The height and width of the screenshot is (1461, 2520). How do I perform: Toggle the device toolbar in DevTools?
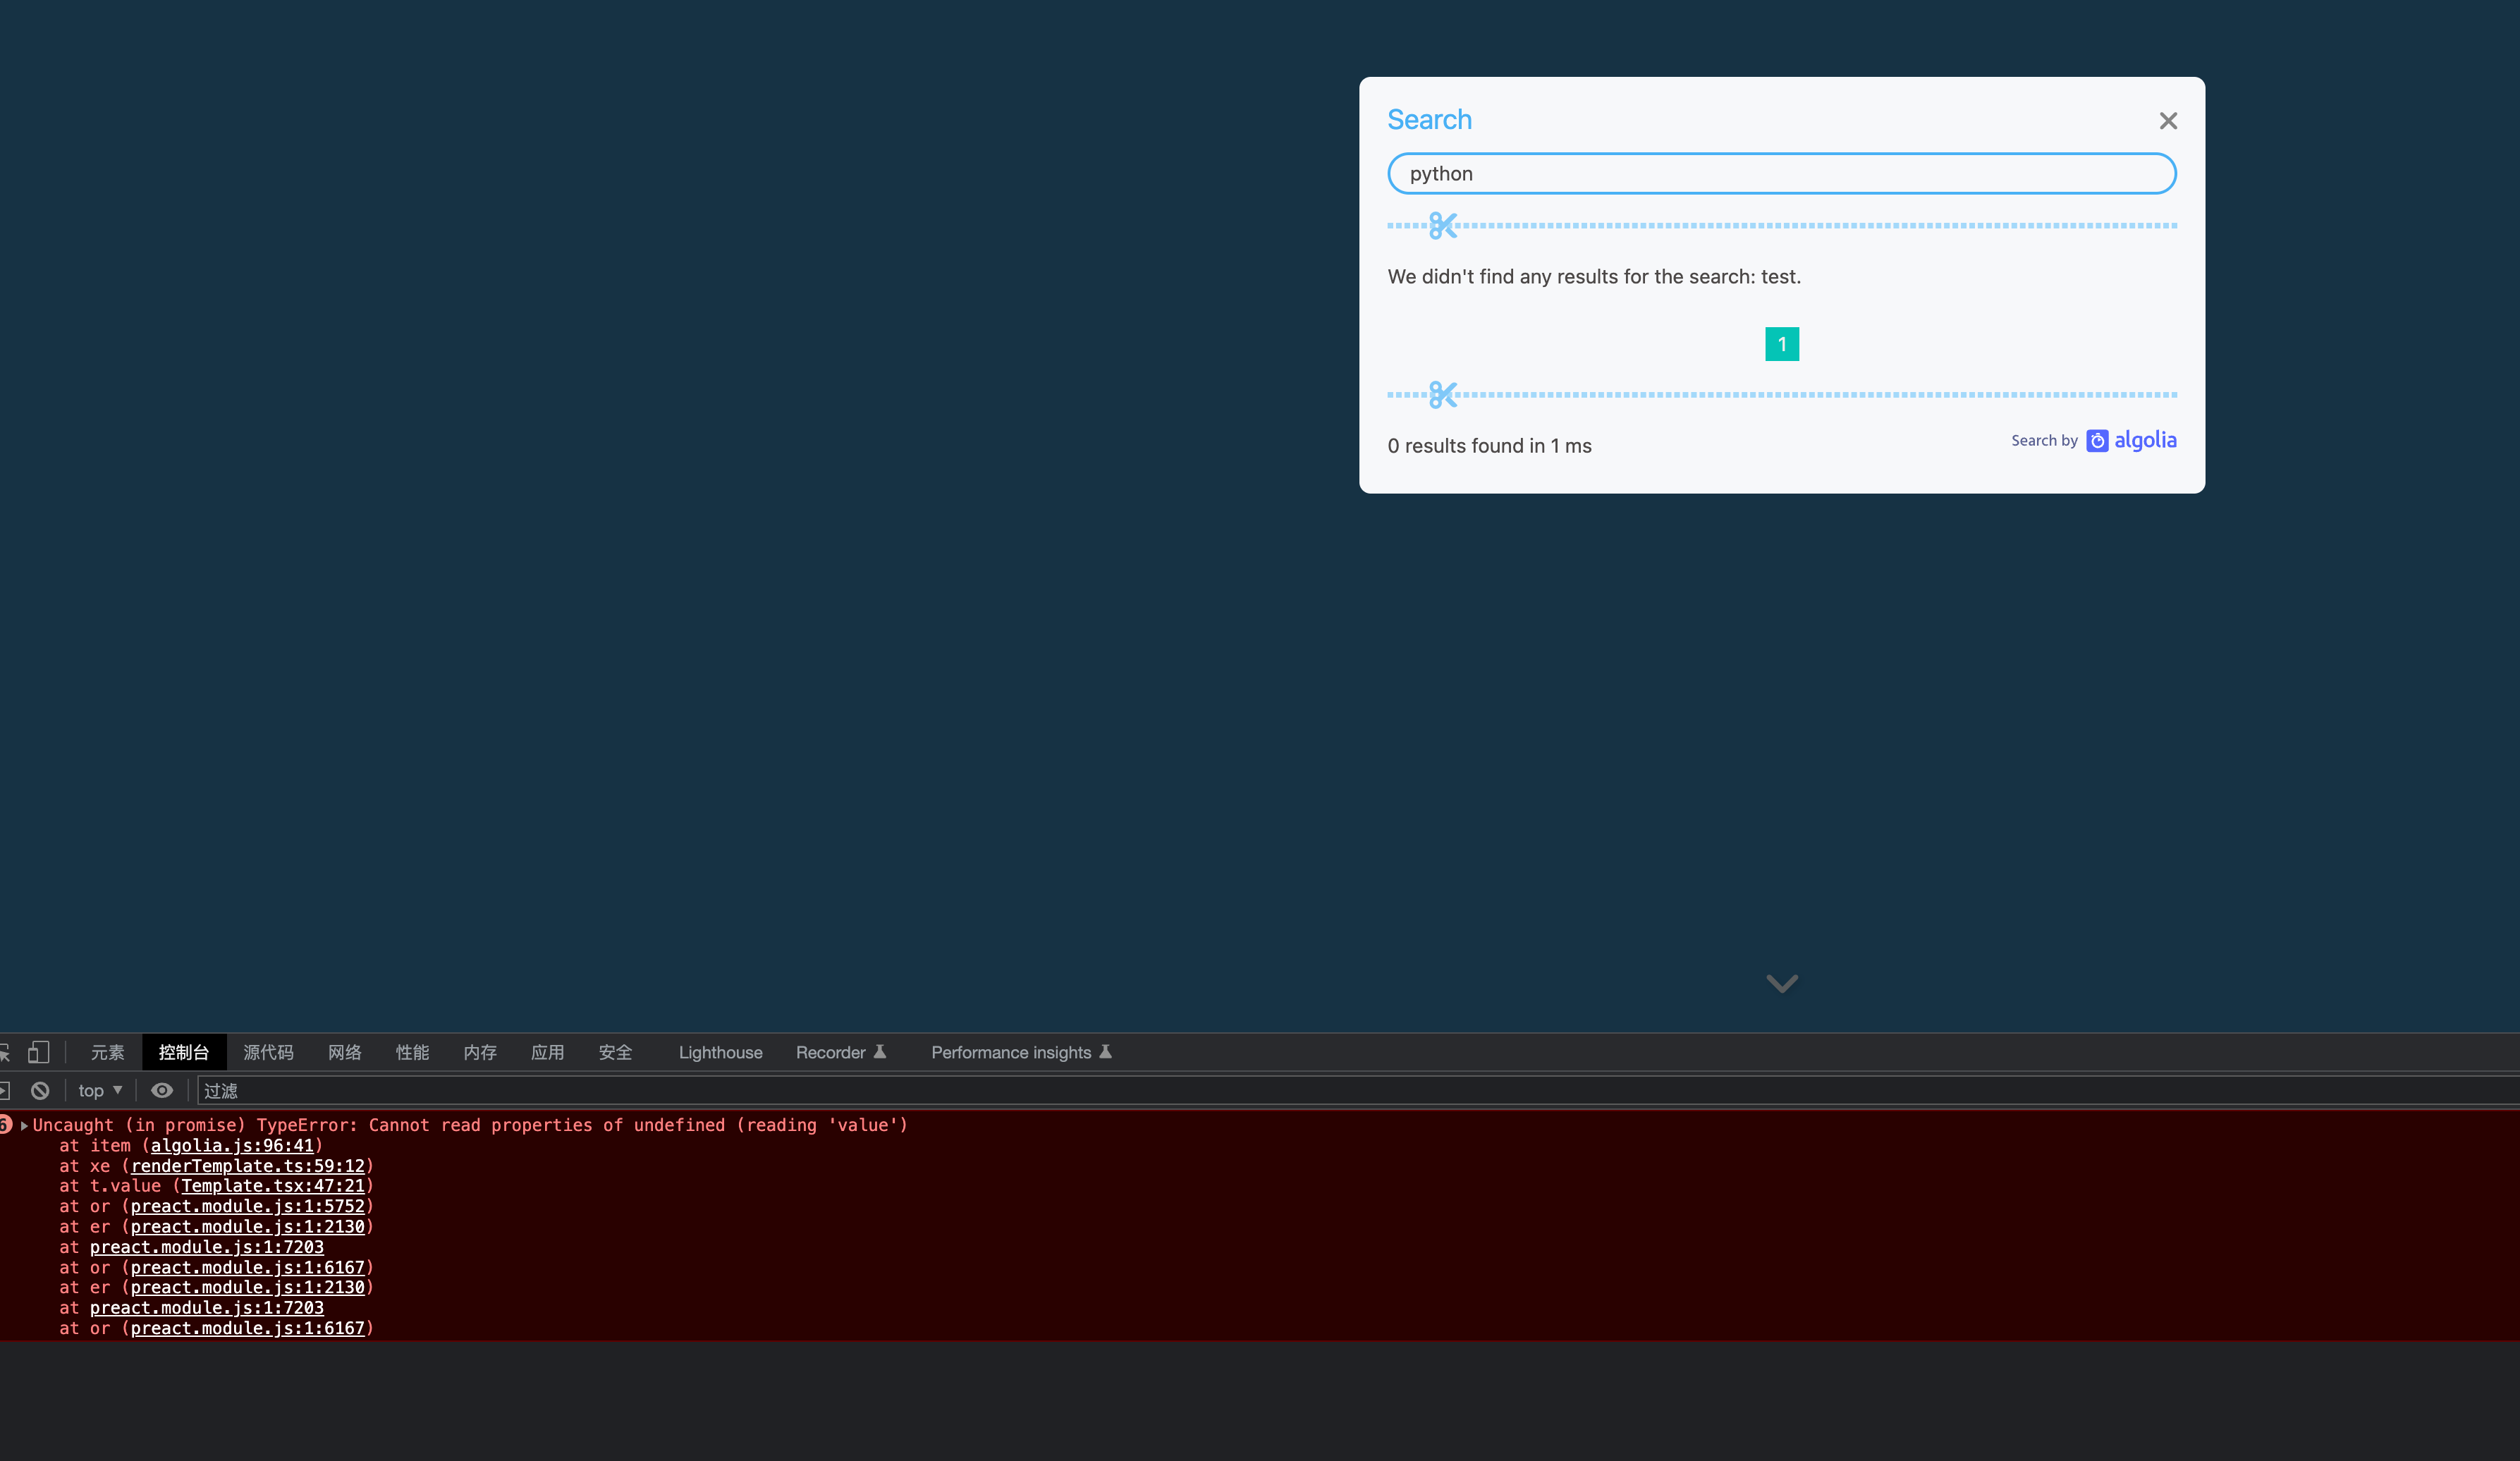(38, 1052)
